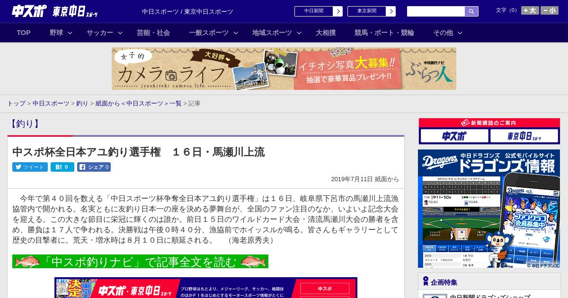Expand the その他 dropdown chevron
This screenshot has height=298, width=568.
tap(460, 33)
